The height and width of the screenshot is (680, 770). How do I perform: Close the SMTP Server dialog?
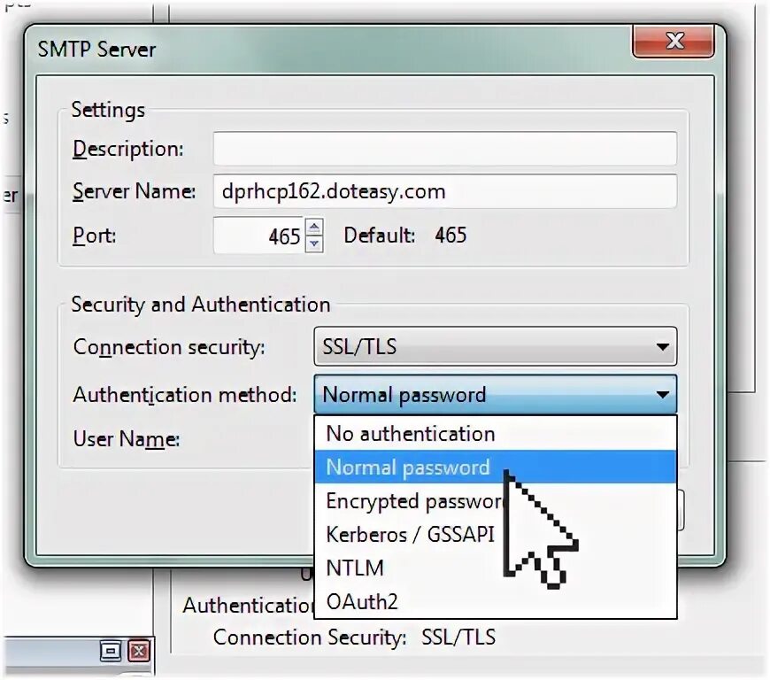pyautogui.click(x=674, y=42)
